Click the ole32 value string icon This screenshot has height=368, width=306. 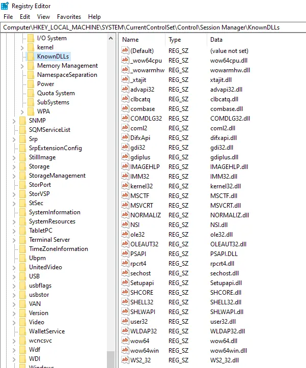125,234
